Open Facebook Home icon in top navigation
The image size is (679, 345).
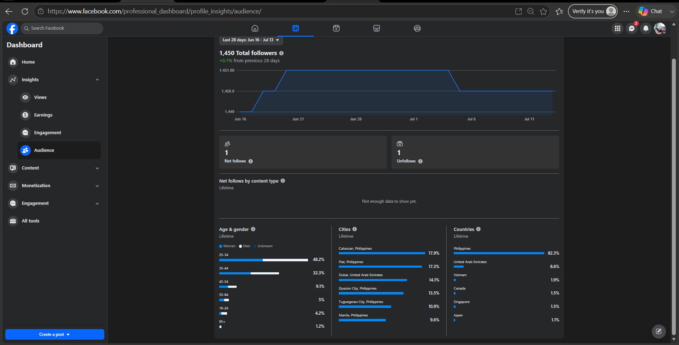click(255, 28)
